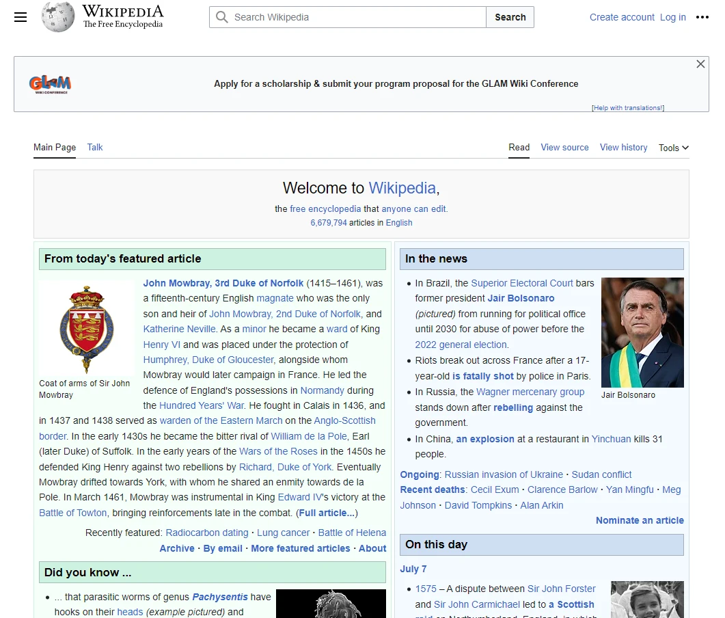
Task: Open the July 7 date link
Action: 413,569
